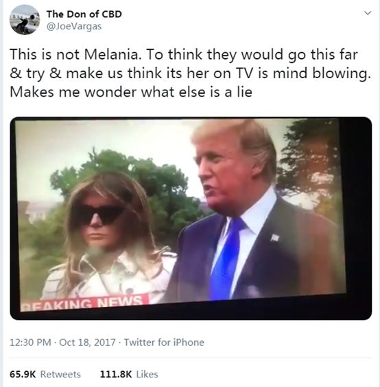Image resolution: width=380 pixels, height=387 pixels.
Task: Open the Twitter for iPhone source link
Action: point(164,342)
